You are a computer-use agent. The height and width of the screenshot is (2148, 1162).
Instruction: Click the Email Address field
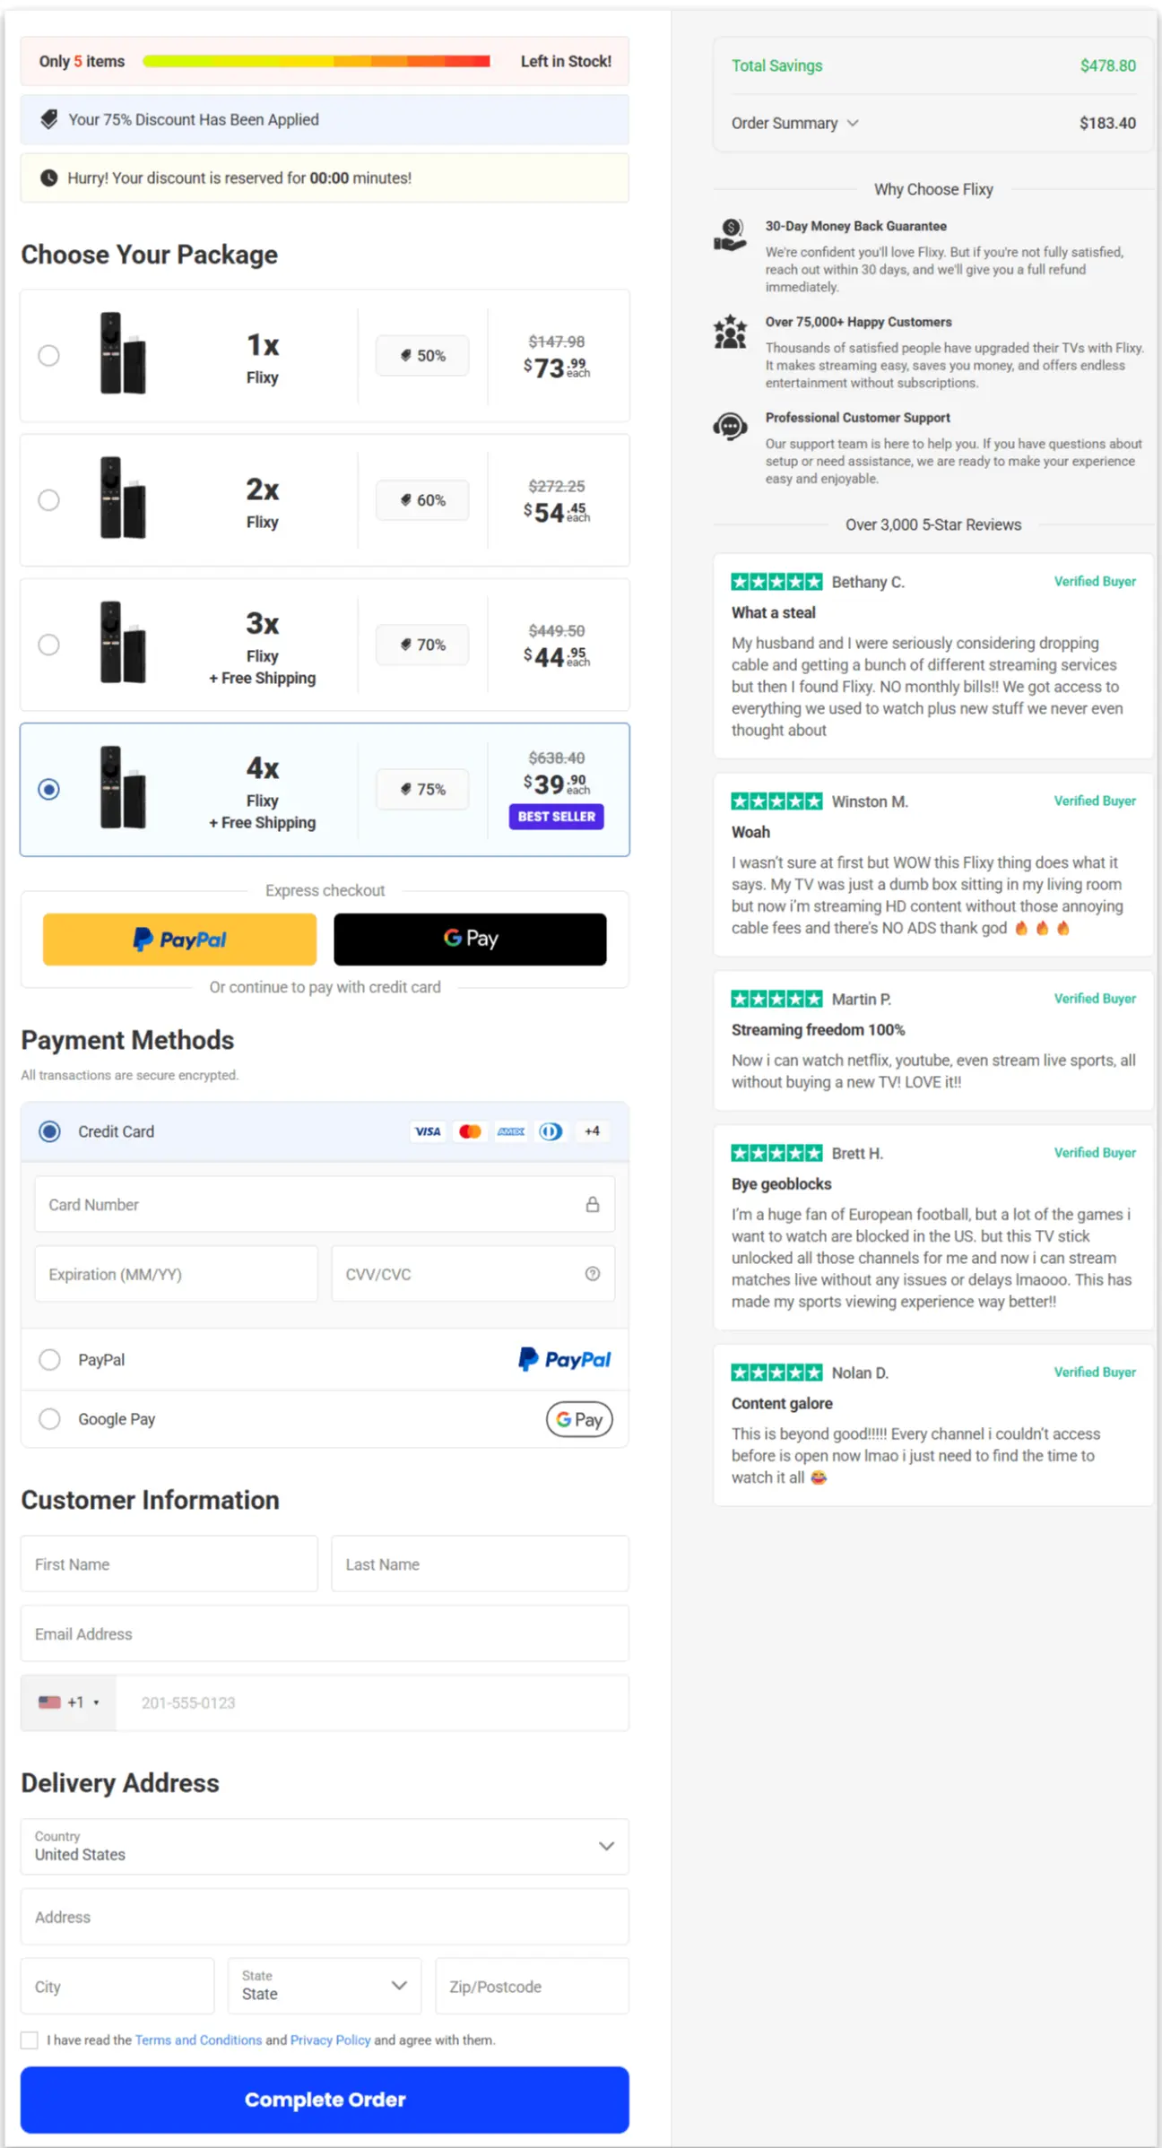[x=325, y=1633]
